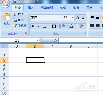Apply top vertical alignment

(x=92, y=17)
